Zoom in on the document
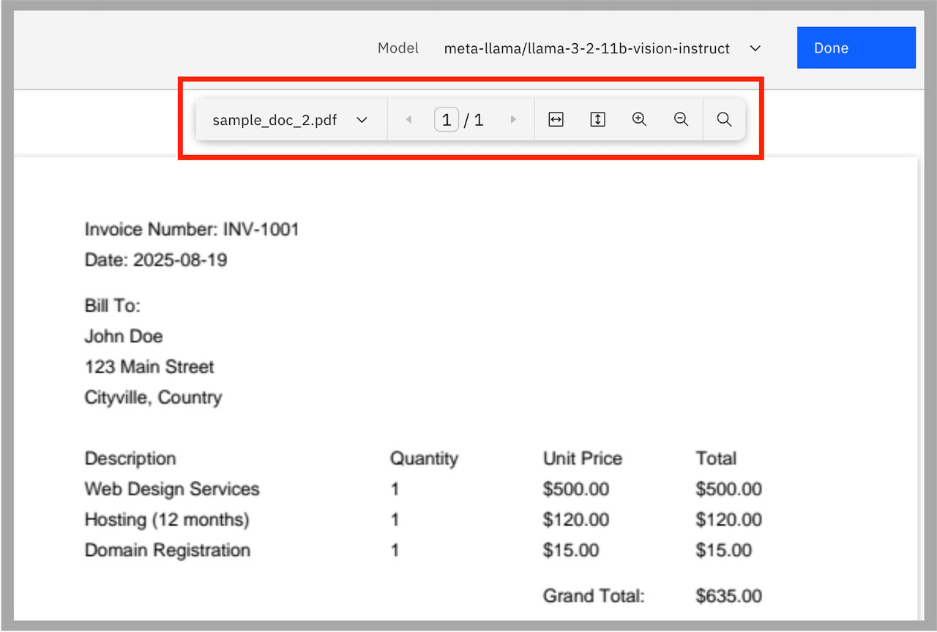This screenshot has height=632, width=937. click(x=639, y=119)
